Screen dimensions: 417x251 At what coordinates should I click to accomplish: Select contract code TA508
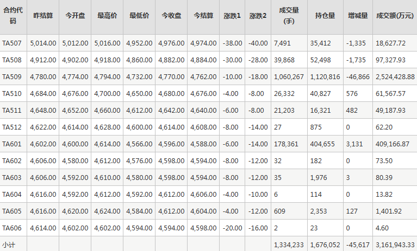12,60
